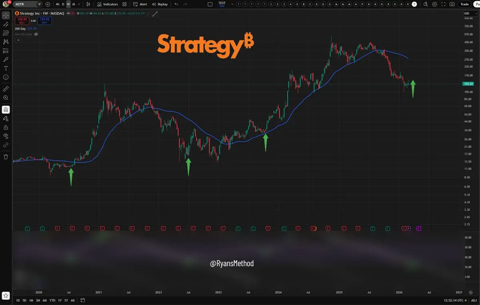The image size is (480, 305).
Task: Open the go-to-date calendar icon
Action: pos(82,300)
